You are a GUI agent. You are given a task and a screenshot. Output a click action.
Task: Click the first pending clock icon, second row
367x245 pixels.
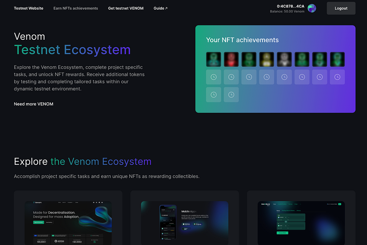tap(213, 77)
